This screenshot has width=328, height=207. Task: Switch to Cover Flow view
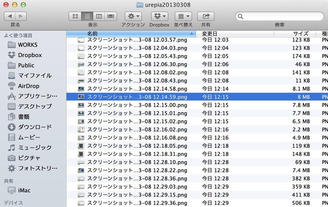coord(111,16)
